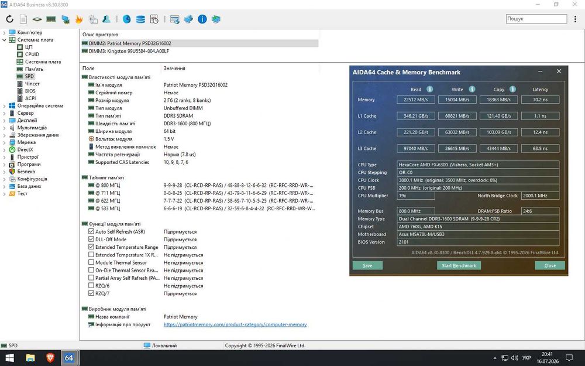
Task: Expand the Збереження даних node
Action: click(x=4, y=135)
